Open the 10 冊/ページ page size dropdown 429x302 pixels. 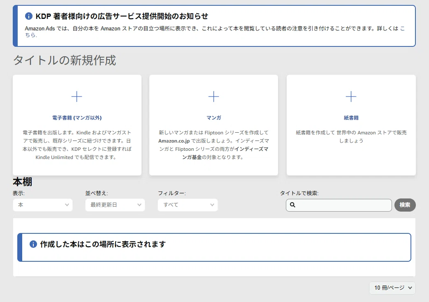pos(392,288)
